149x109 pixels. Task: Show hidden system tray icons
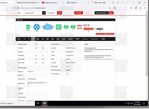pos(125,103)
